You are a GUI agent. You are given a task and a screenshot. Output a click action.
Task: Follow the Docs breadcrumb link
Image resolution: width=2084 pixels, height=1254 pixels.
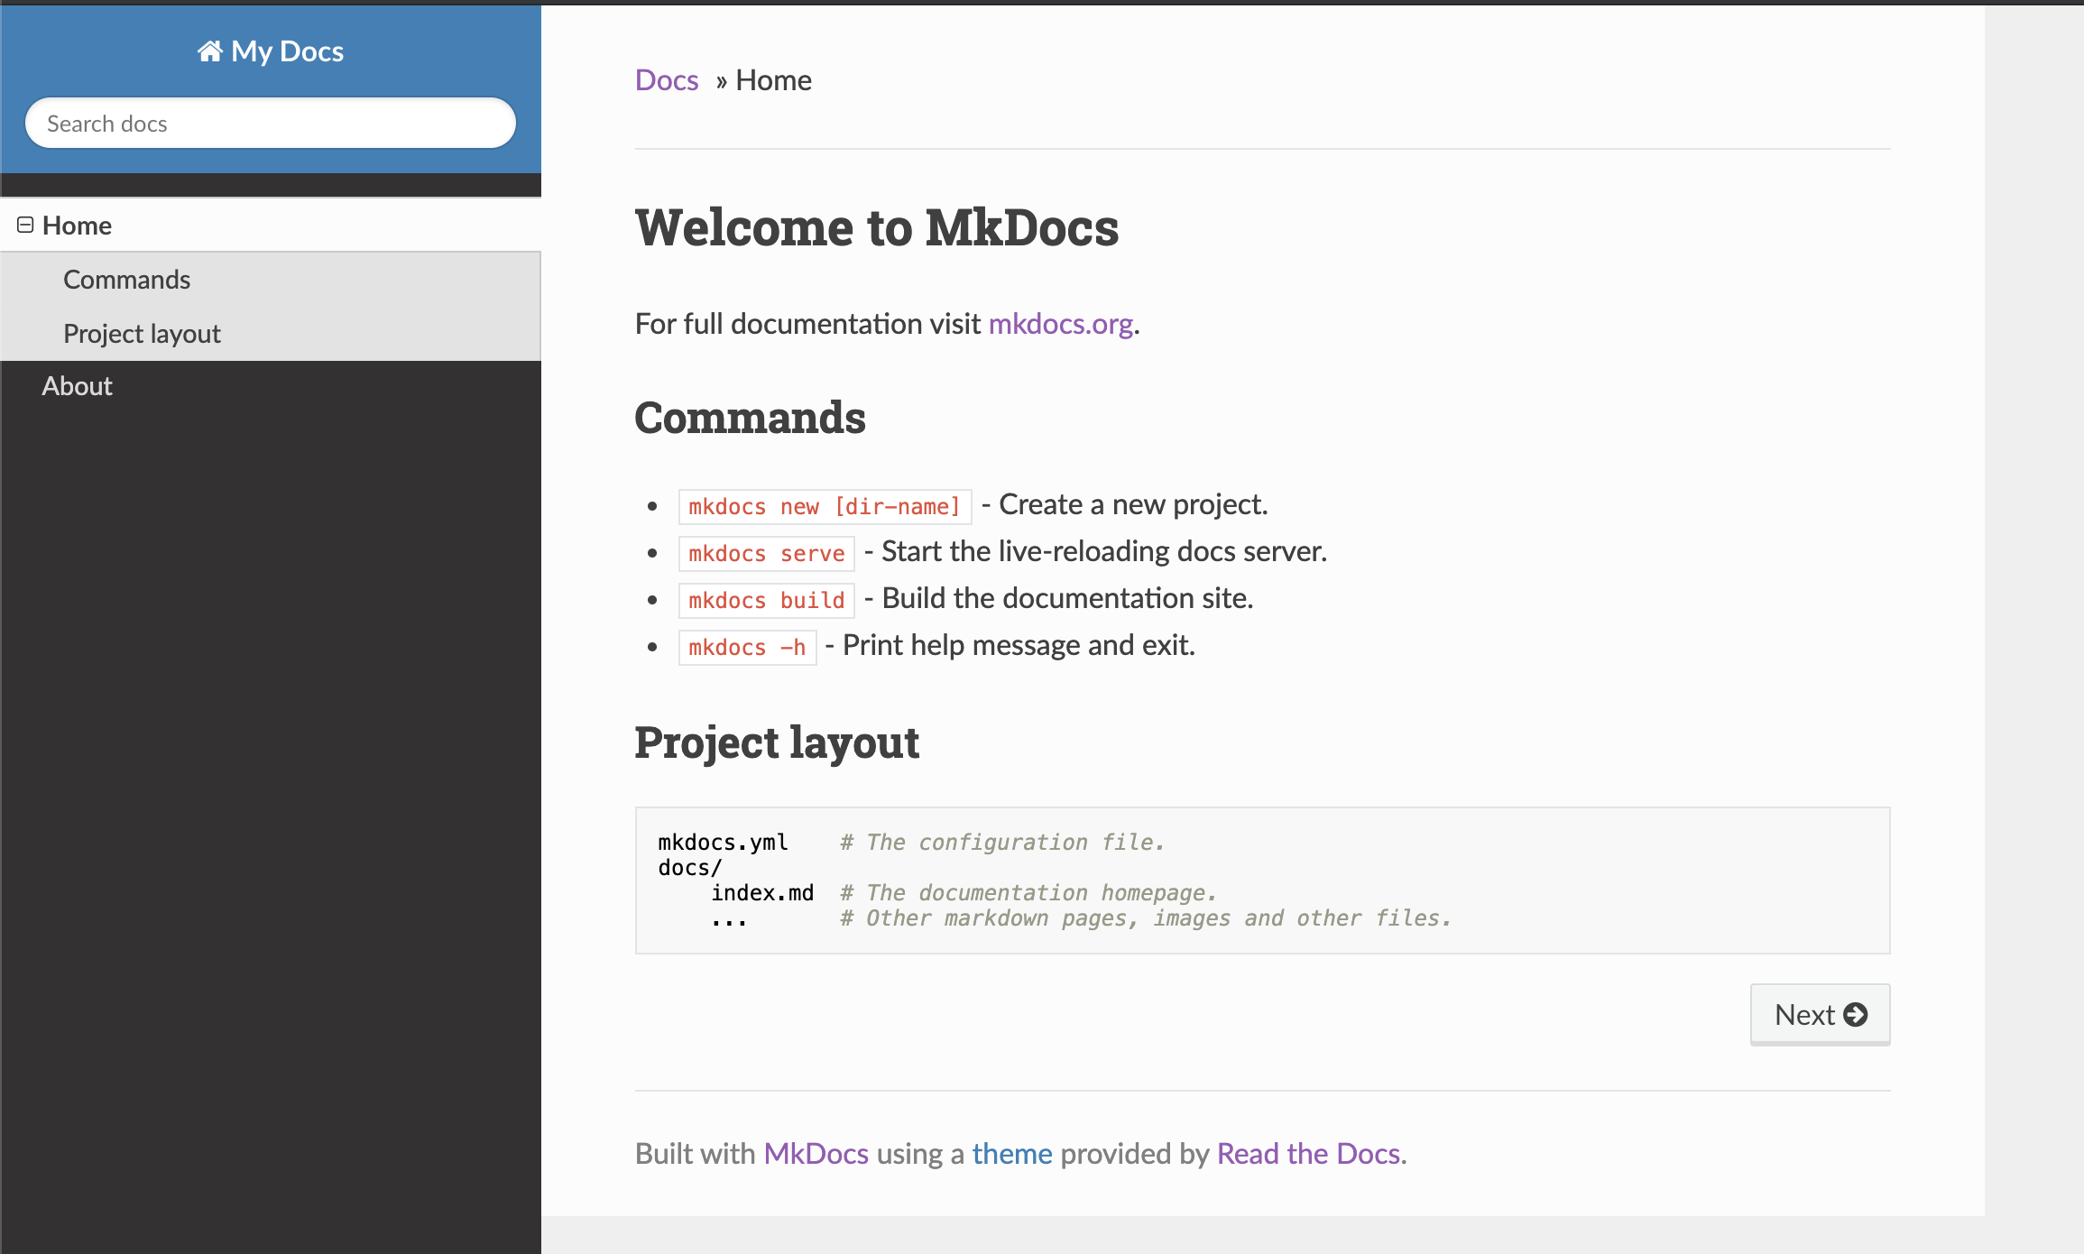click(x=667, y=80)
